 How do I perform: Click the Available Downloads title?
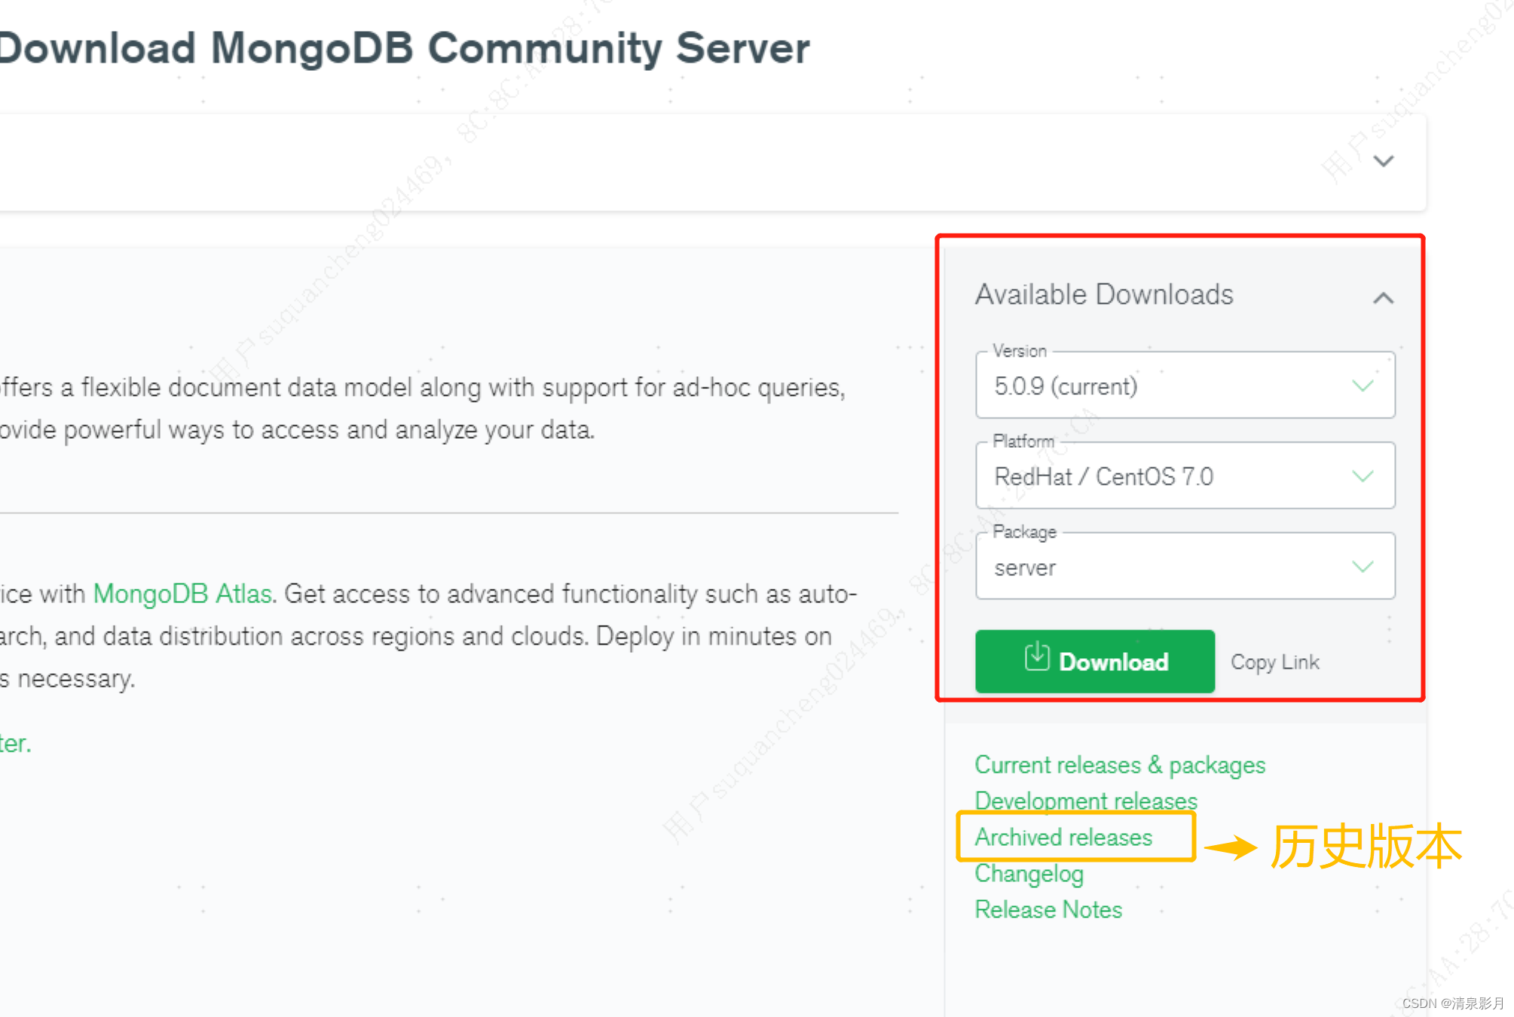[x=1103, y=295]
